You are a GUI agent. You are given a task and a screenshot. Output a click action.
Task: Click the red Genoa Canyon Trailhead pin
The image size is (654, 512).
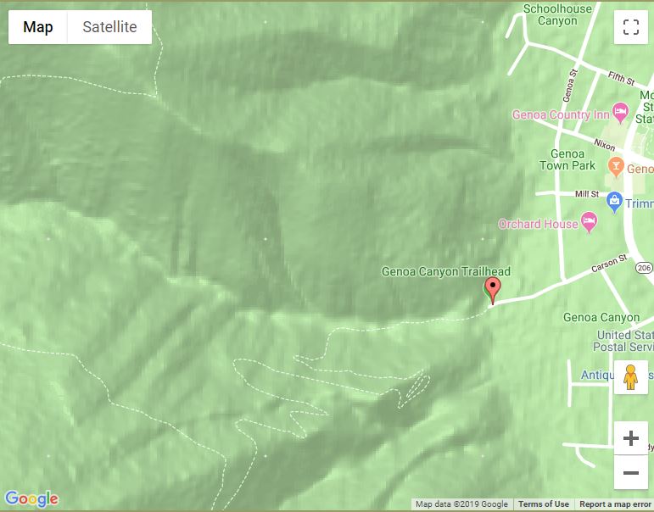(493, 290)
